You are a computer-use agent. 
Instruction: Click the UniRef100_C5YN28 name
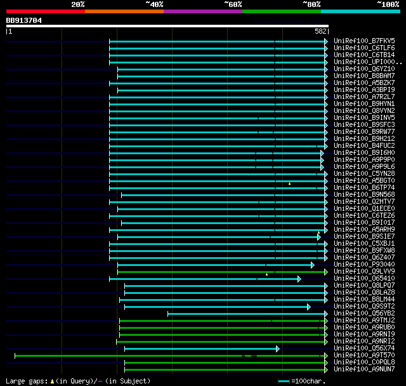tap(364, 174)
